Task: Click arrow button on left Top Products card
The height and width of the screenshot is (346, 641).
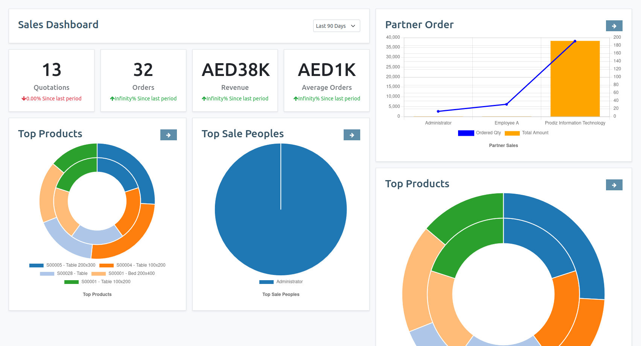Action: click(x=168, y=135)
